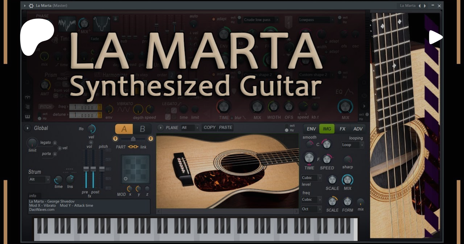Adjust the MOD y knob
Screen dimensions: 464x244
tap(138, 188)
